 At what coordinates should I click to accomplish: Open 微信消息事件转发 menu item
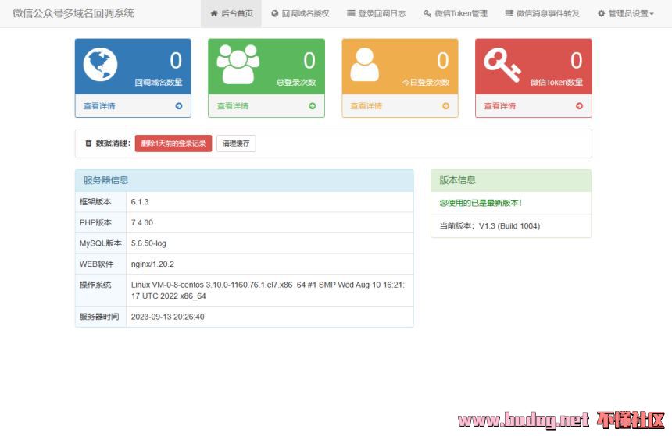click(542, 14)
